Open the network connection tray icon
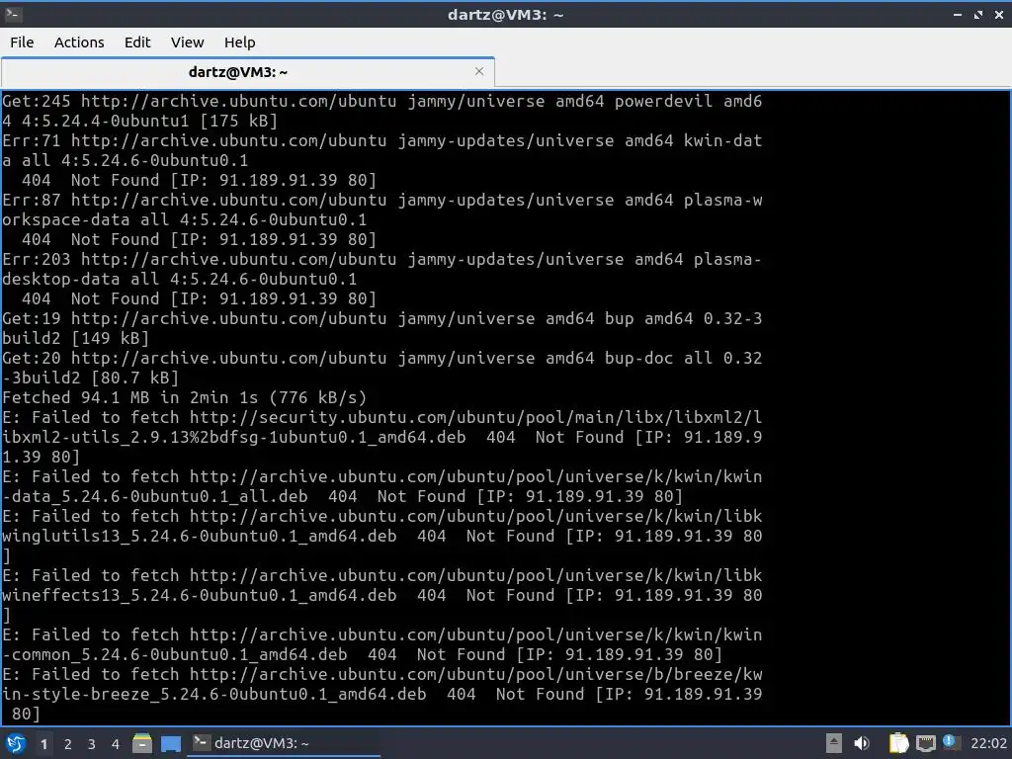 pyautogui.click(x=925, y=743)
